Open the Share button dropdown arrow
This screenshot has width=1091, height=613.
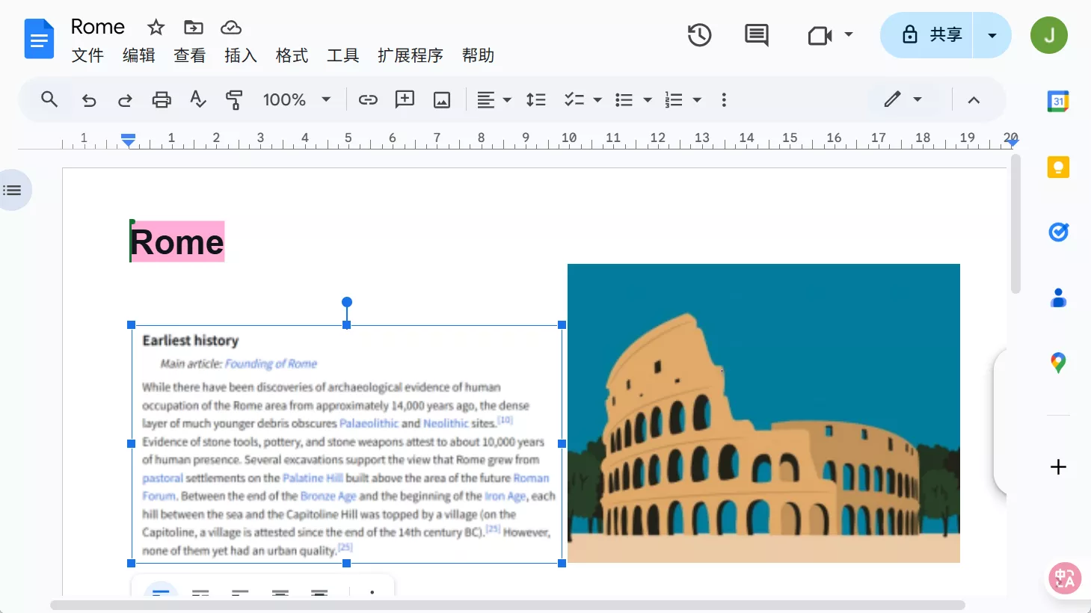click(992, 34)
